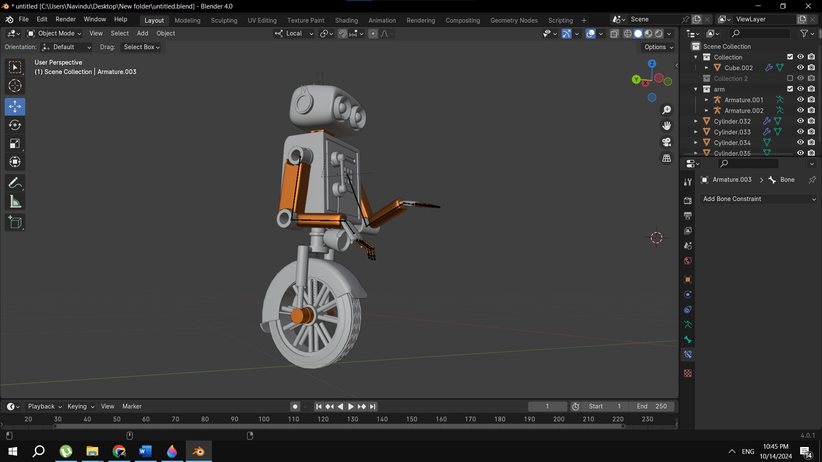822x462 pixels.
Task: Switch to Shading workspace tab
Action: tap(346, 20)
